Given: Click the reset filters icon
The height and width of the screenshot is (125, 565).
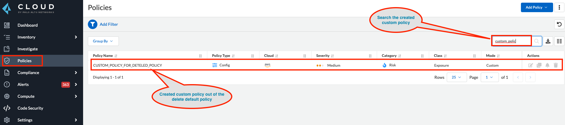Looking at the screenshot, I should tap(559, 24).
